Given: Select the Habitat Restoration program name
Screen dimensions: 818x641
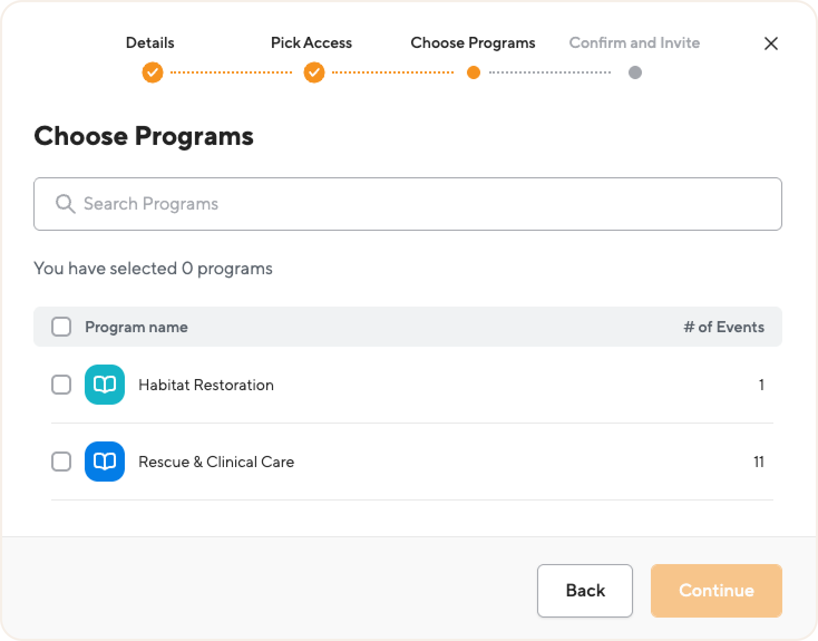Looking at the screenshot, I should [x=206, y=385].
